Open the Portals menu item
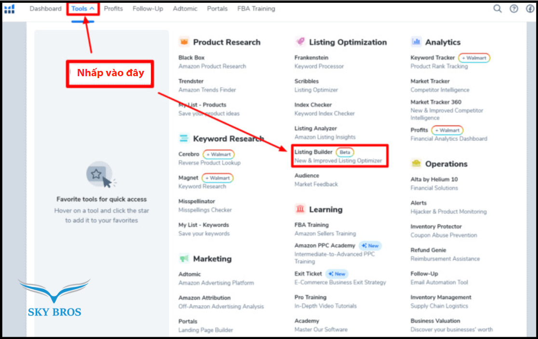 click(x=217, y=9)
